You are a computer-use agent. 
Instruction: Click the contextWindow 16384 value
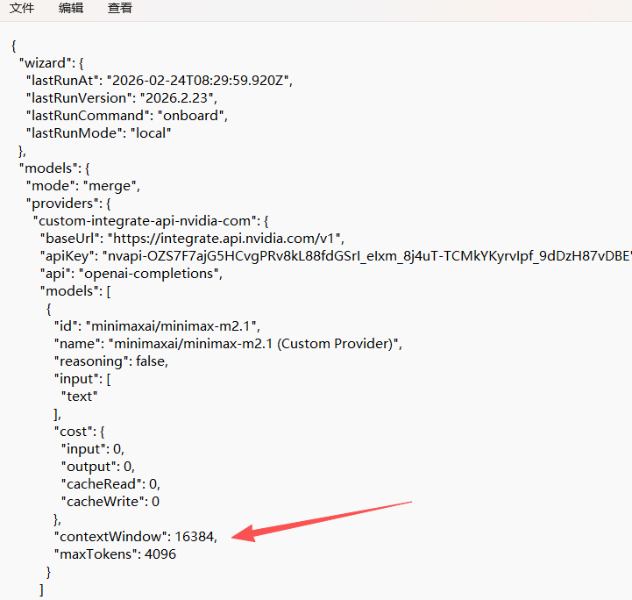coord(195,537)
